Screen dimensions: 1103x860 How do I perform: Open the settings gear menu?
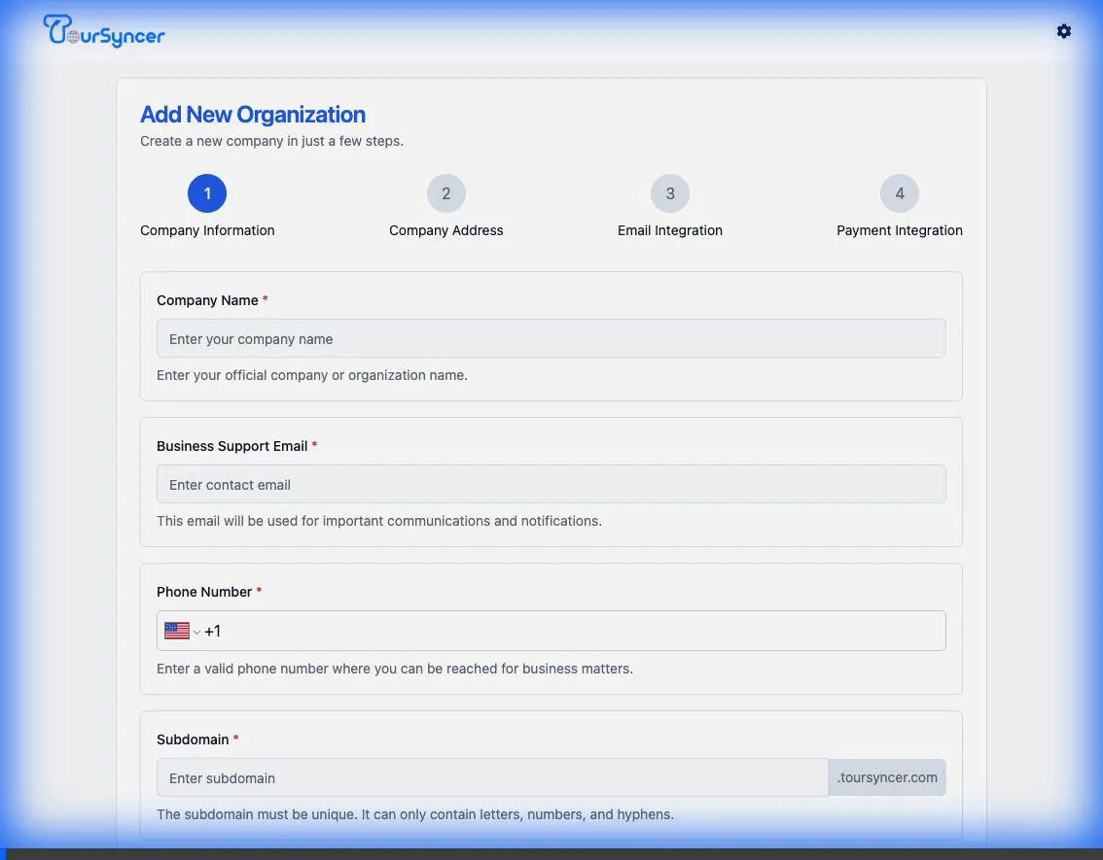coord(1064,30)
